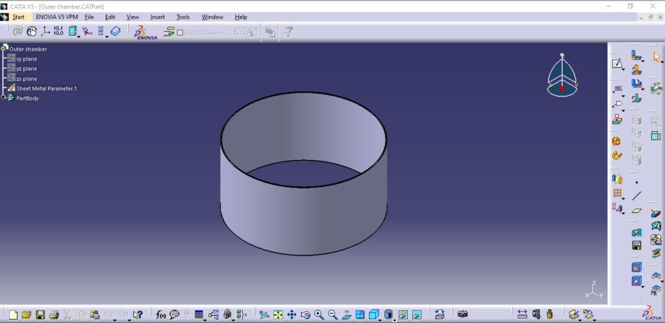Measure Inertia with weight icon
665x323 pixels.
pyautogui.click(x=549, y=315)
